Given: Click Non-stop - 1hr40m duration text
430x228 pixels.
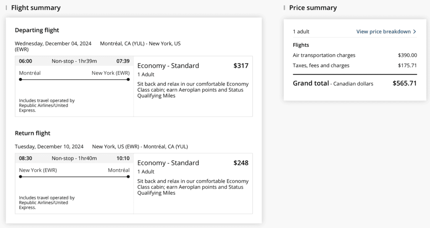Looking at the screenshot, I should point(74,158).
